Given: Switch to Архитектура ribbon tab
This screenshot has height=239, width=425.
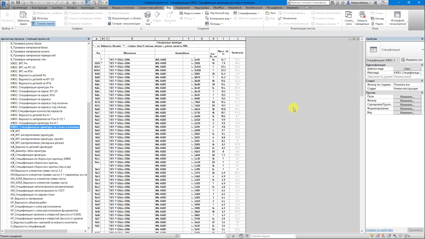Looking at the screenshot, I should pyautogui.click(x=19, y=8).
